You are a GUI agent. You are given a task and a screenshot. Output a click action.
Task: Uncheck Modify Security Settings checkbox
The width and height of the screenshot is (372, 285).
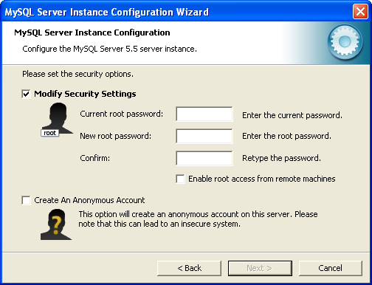26,94
